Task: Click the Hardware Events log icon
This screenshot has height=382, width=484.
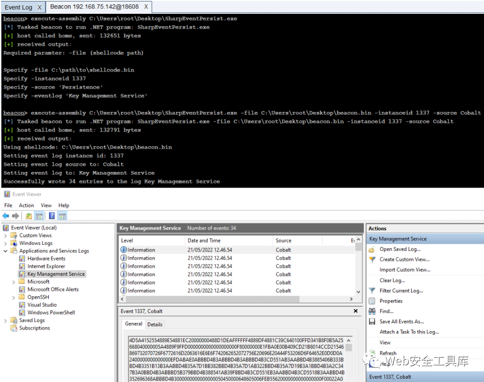Action: pyautogui.click(x=22, y=259)
